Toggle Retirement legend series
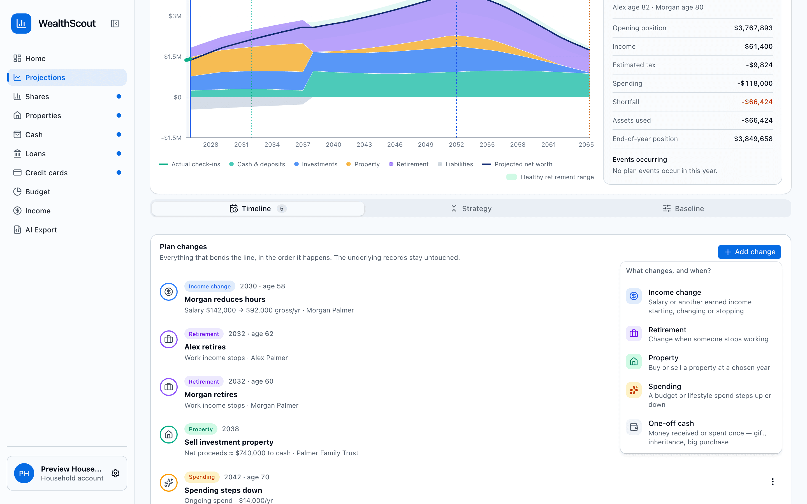 [409, 164]
